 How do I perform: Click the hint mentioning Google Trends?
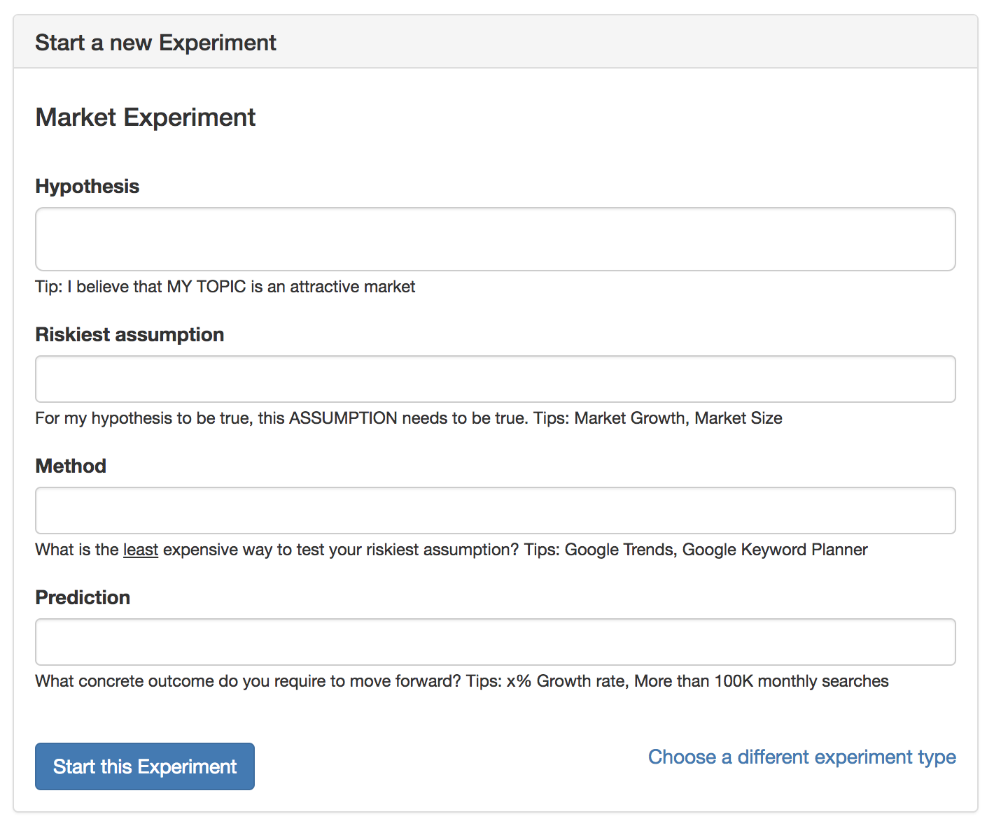click(x=451, y=550)
